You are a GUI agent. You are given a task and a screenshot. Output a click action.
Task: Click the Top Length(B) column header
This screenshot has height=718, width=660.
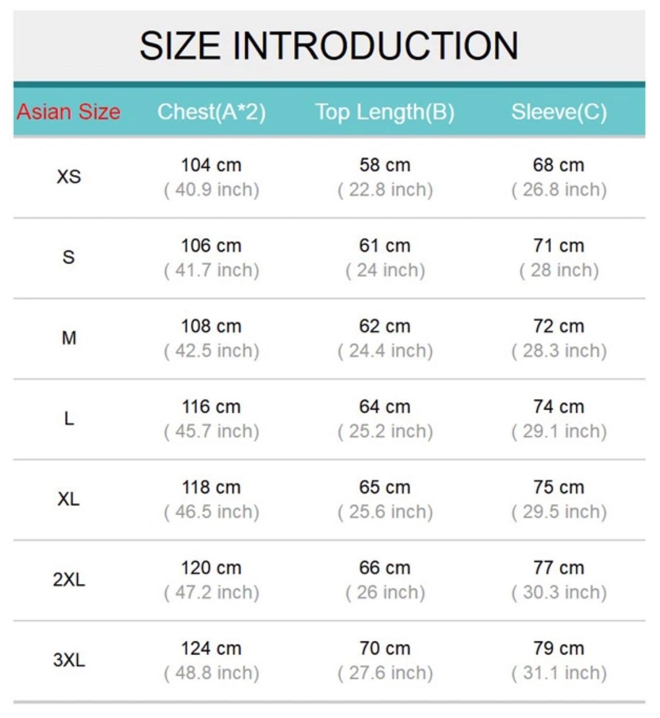(385, 112)
